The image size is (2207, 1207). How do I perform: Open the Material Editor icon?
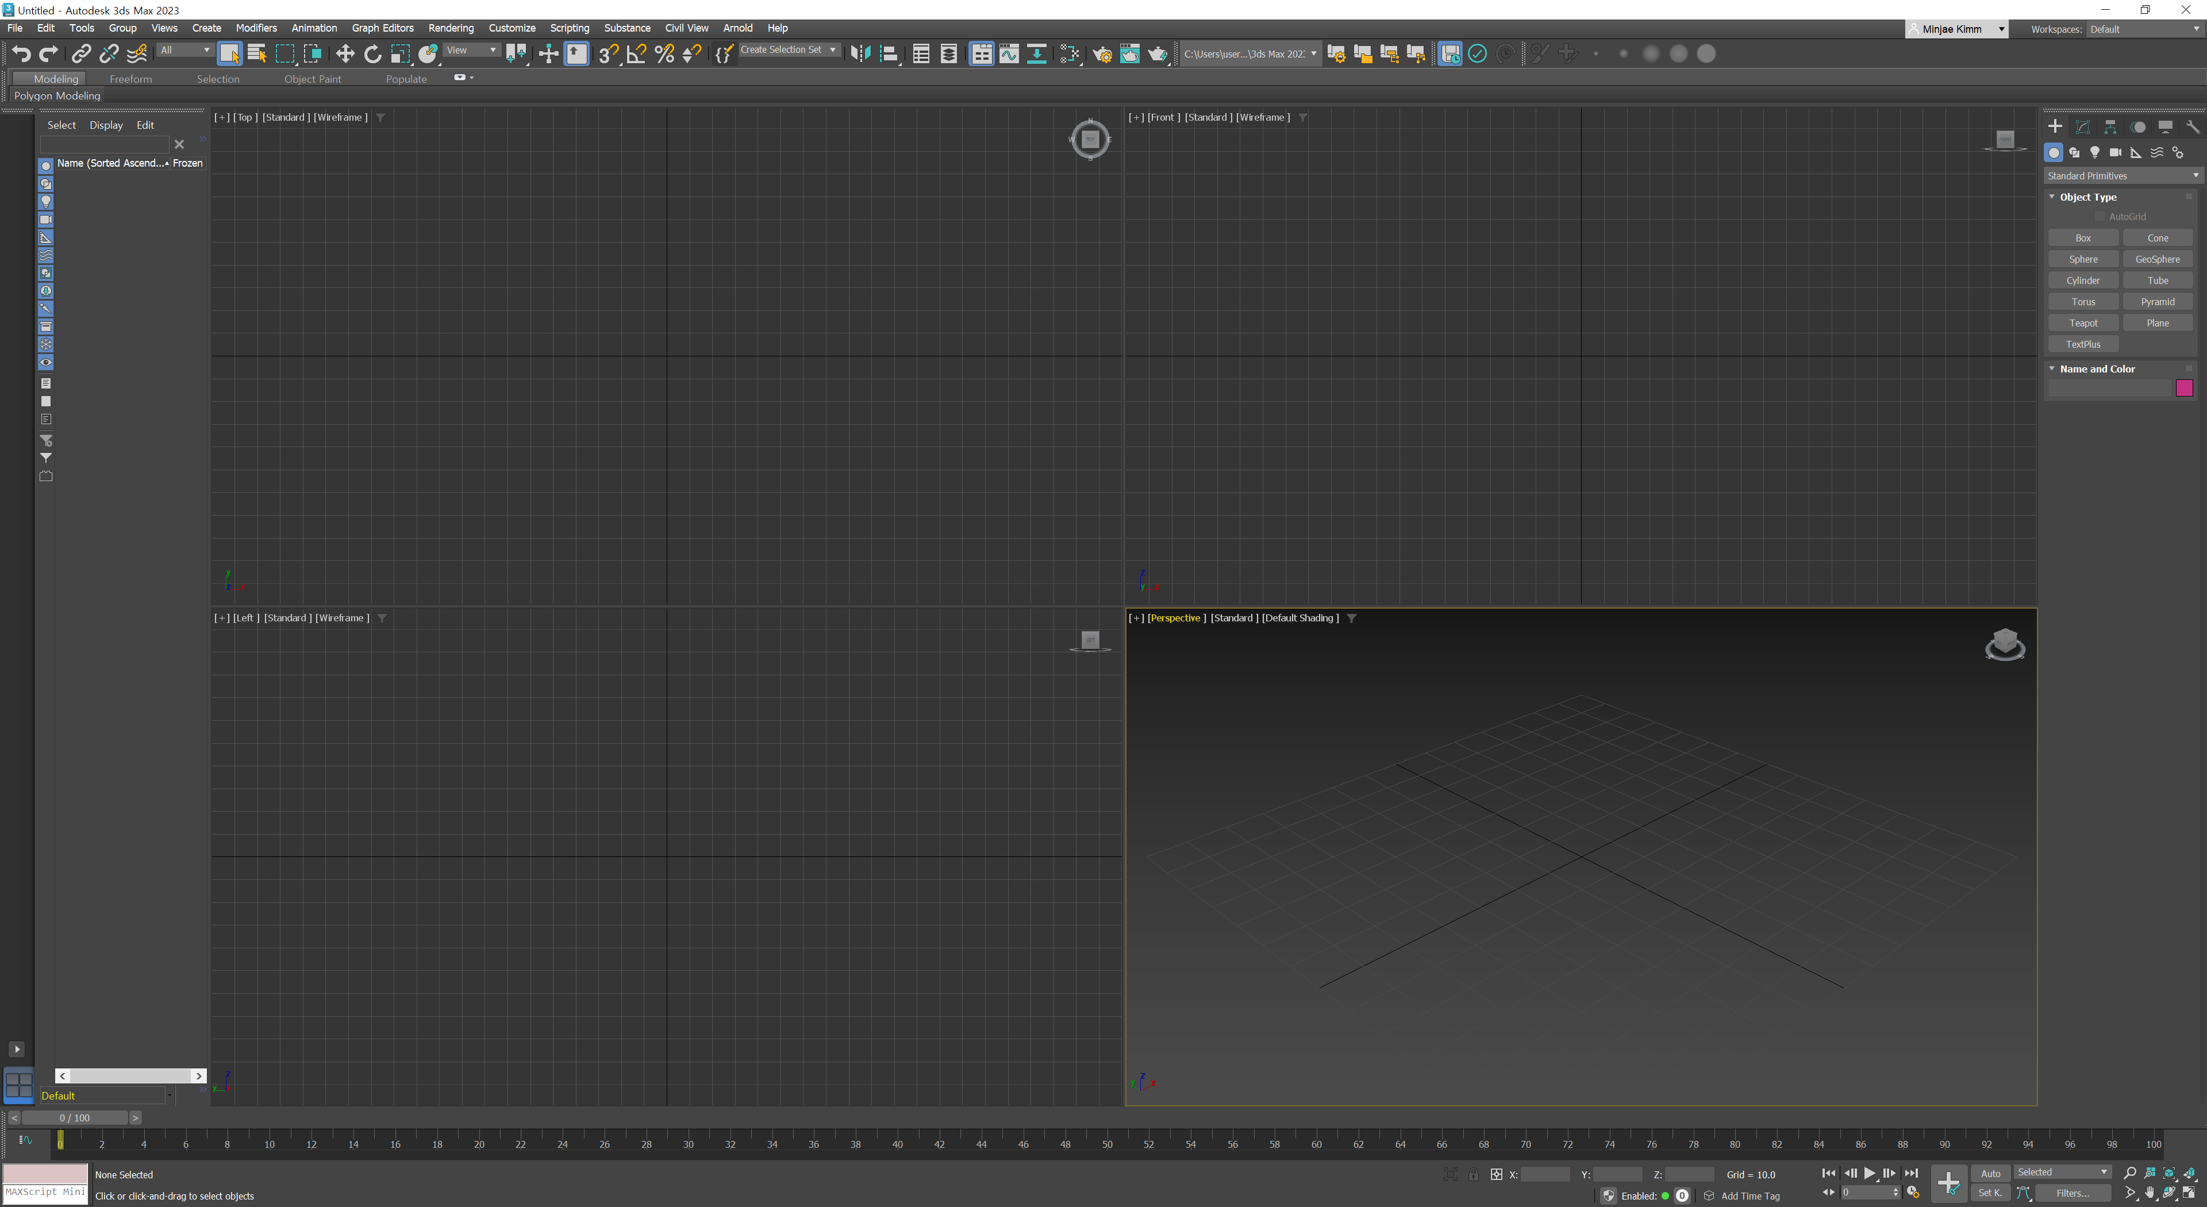pyautogui.click(x=1069, y=54)
